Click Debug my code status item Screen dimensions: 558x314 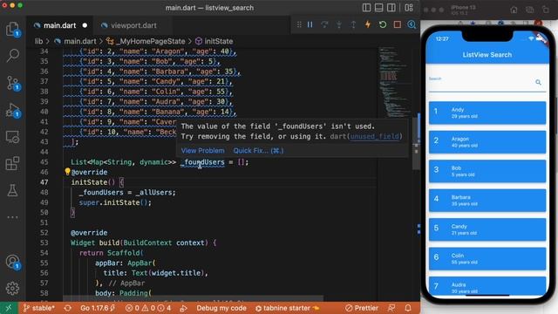pos(221,308)
